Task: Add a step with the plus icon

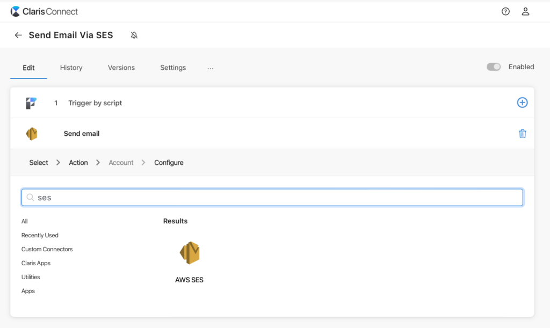Action: click(522, 103)
